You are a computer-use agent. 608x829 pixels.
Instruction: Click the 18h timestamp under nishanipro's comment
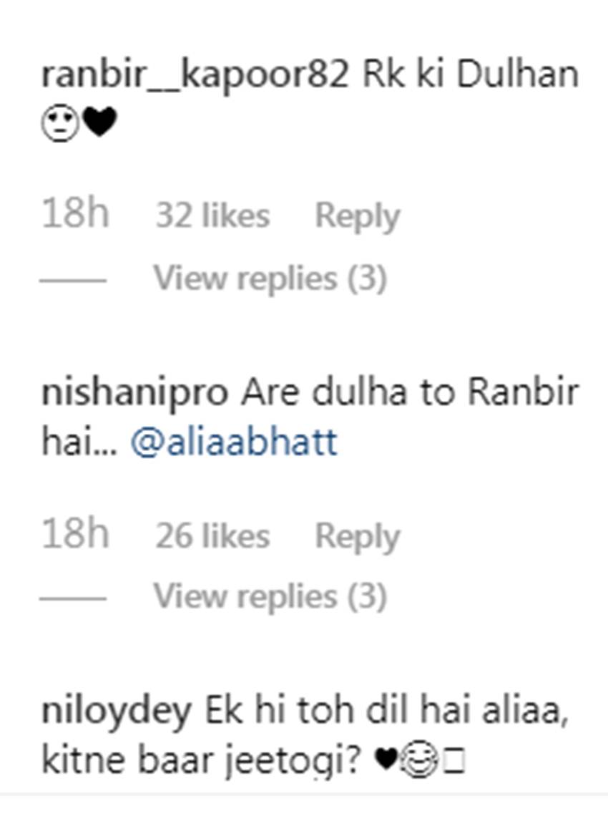(75, 533)
